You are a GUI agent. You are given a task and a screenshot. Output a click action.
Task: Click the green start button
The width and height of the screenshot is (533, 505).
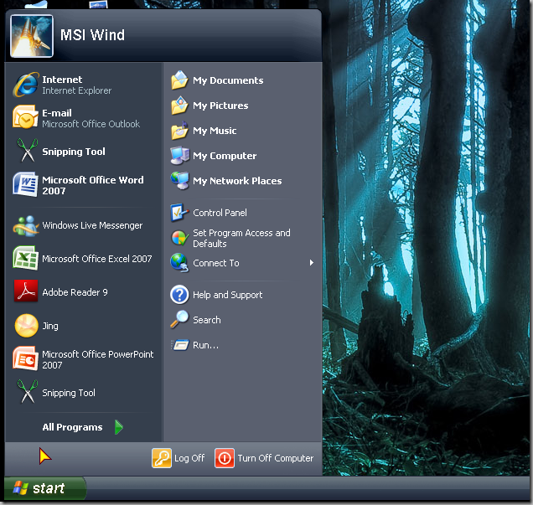click(x=44, y=488)
